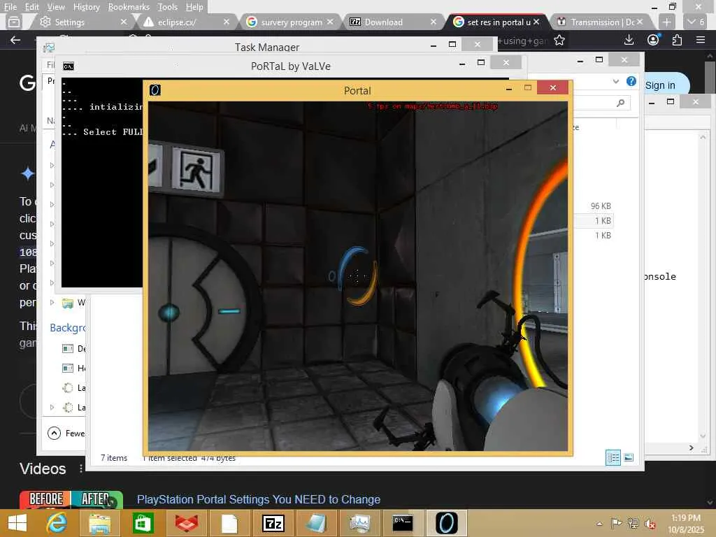Expand the ribbon chevron in Explorer
The image size is (716, 537).
coord(616,81)
